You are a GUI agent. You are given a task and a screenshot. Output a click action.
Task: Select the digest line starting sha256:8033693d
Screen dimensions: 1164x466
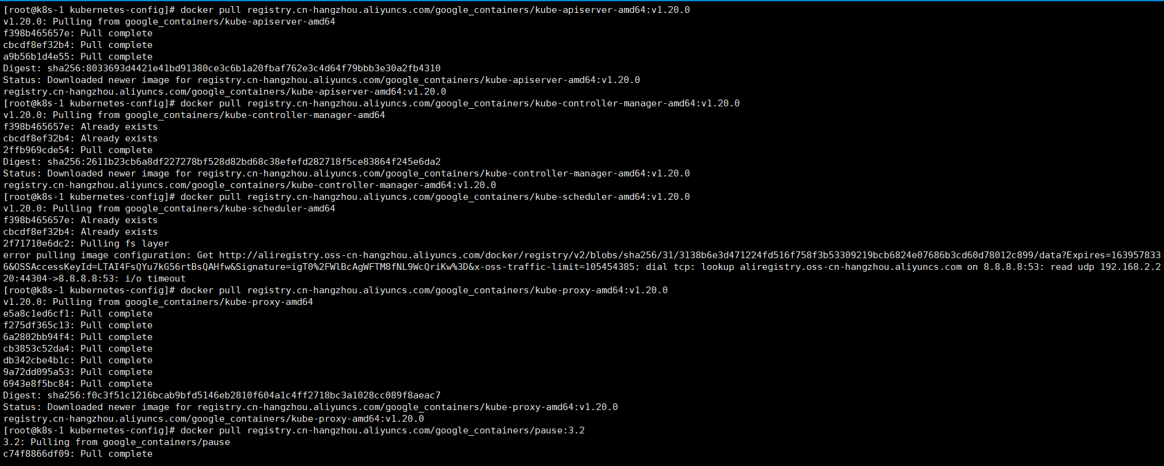222,68
